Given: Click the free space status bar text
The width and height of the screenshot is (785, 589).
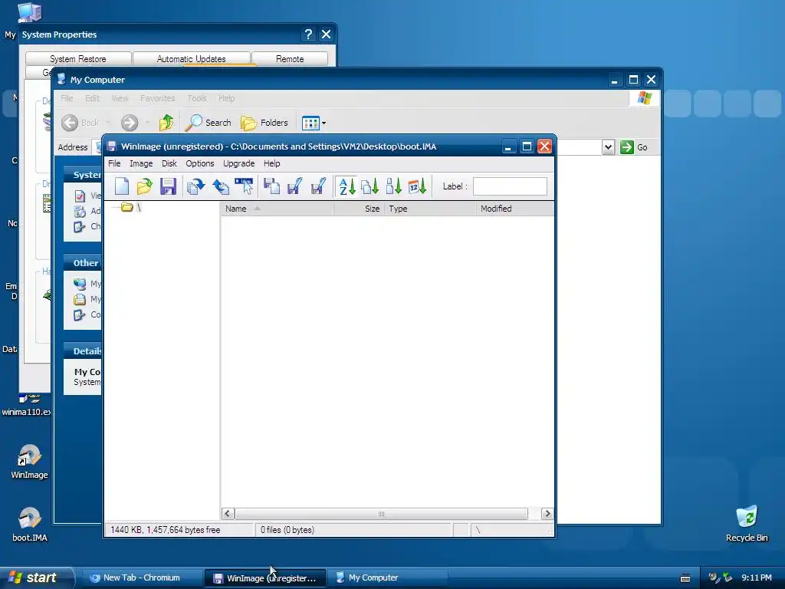Looking at the screenshot, I should pyautogui.click(x=166, y=530).
